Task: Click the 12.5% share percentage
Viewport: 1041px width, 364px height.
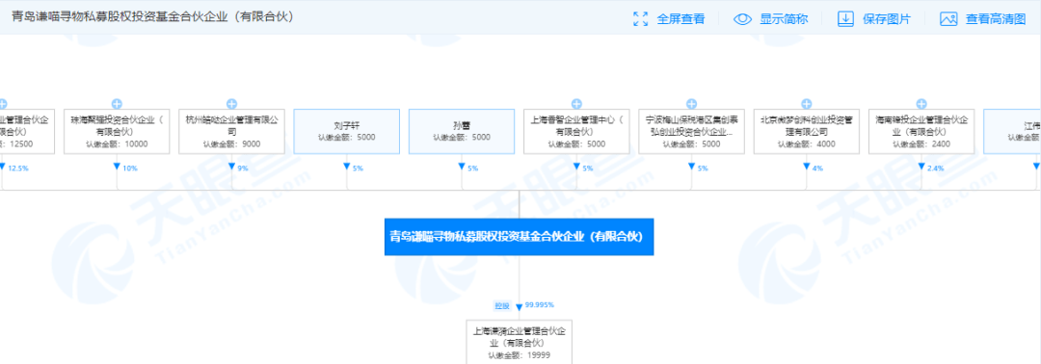Action: pos(17,169)
